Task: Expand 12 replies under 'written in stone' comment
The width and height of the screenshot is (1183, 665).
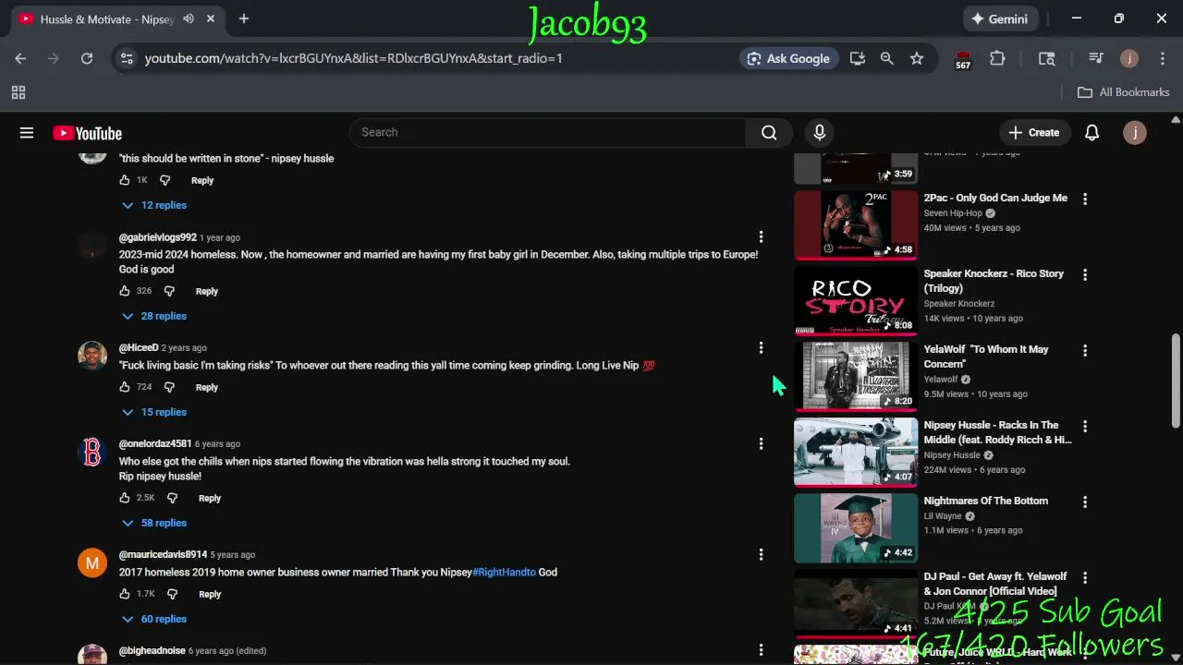Action: click(x=154, y=205)
